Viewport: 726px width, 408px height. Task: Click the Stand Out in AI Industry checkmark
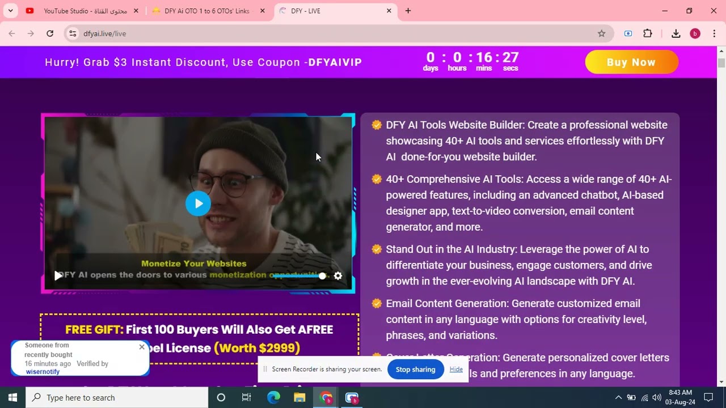(x=377, y=249)
